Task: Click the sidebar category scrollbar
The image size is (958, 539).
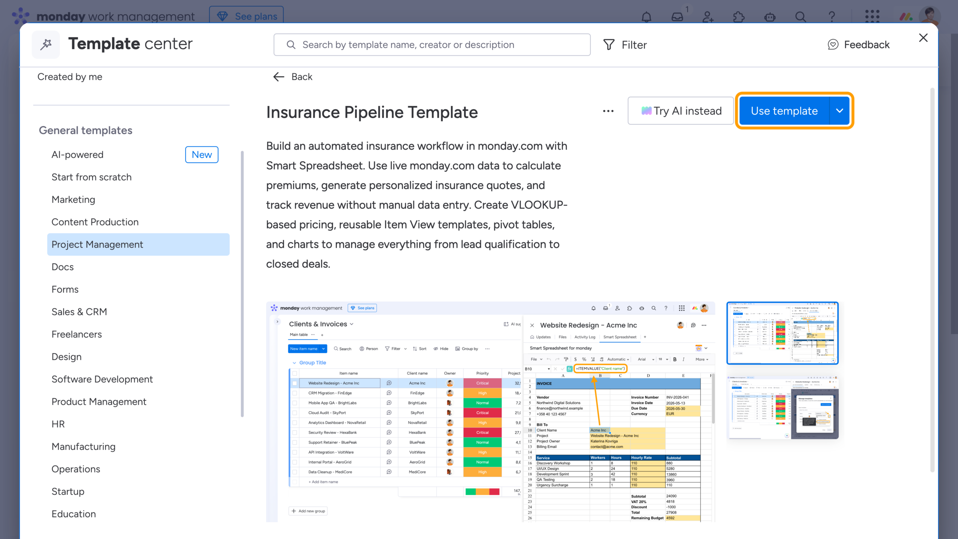Action: coord(242,284)
